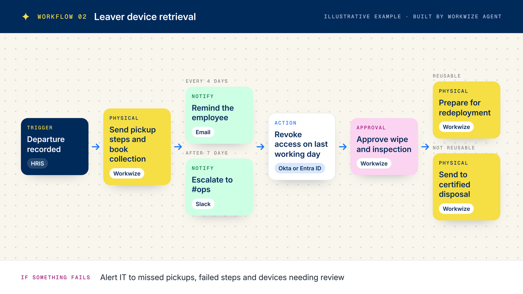This screenshot has height=294, width=523.
Task: Open the Send pickup steps card
Action: point(137,147)
